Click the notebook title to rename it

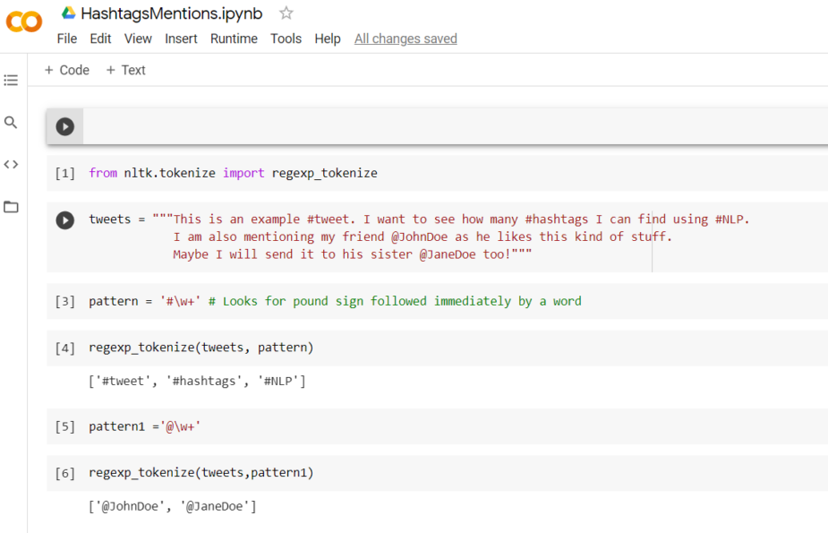click(x=170, y=13)
